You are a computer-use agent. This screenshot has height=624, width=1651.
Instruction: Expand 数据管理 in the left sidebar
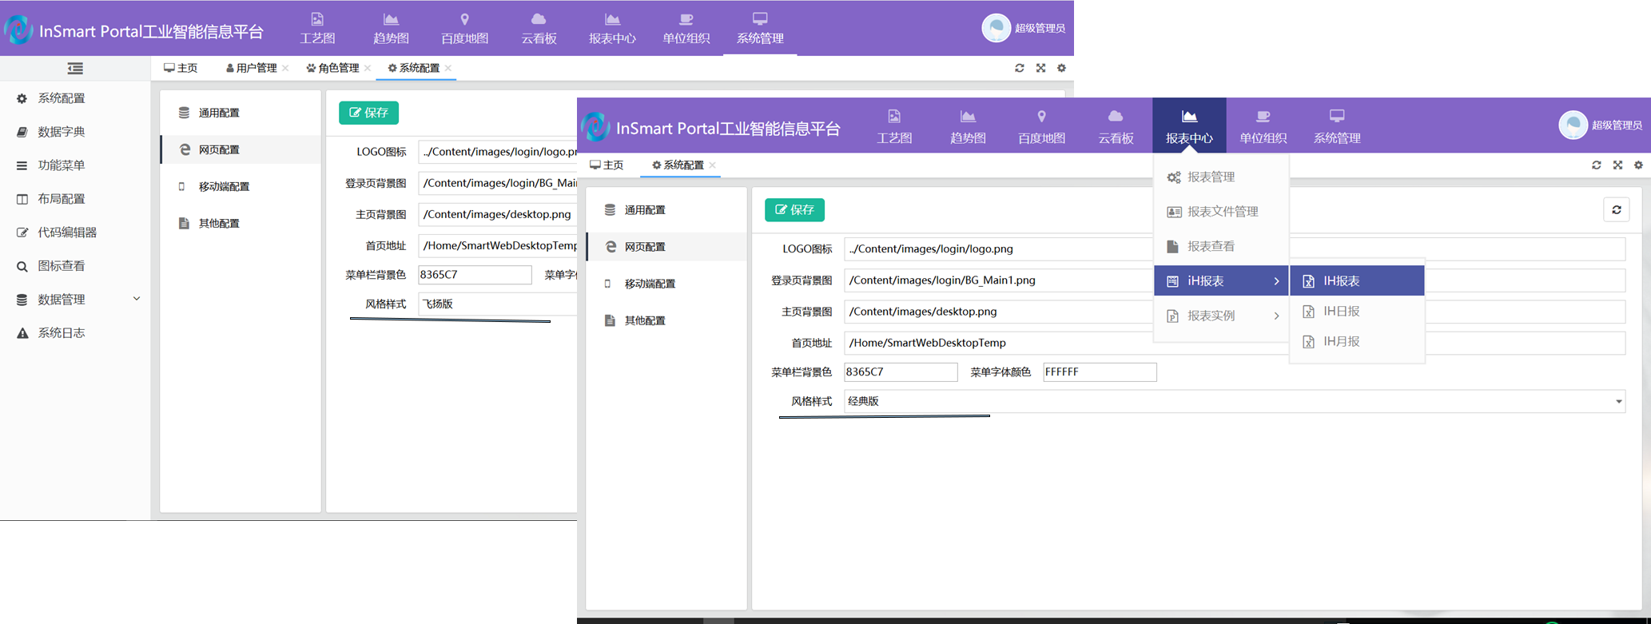pos(75,300)
